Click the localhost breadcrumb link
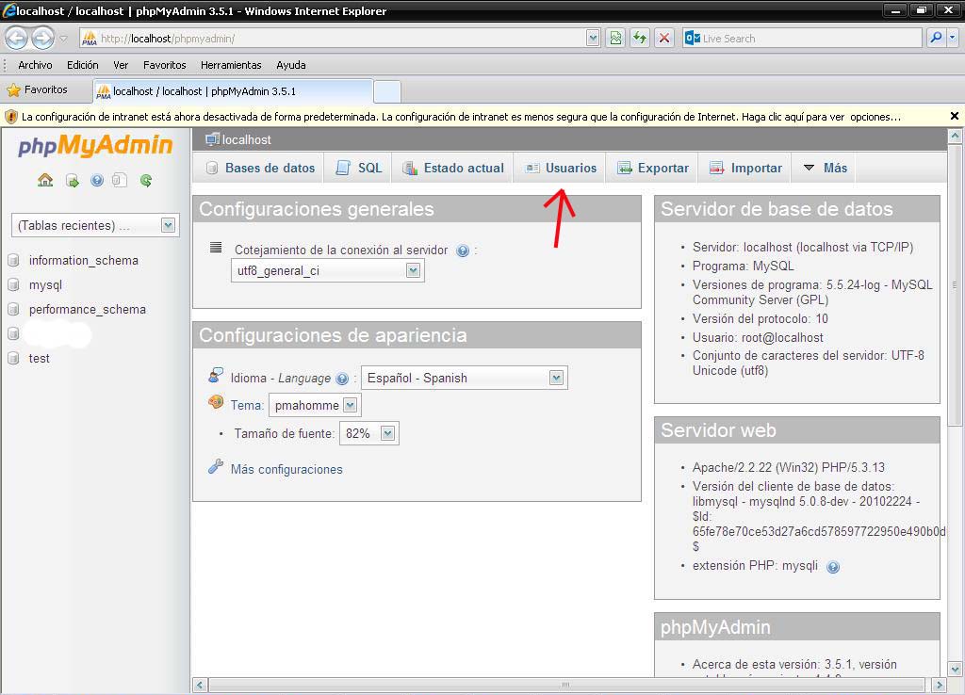965x695 pixels. [246, 139]
